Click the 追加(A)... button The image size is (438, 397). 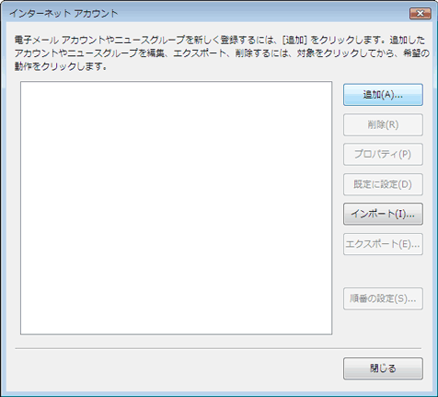coord(383,95)
